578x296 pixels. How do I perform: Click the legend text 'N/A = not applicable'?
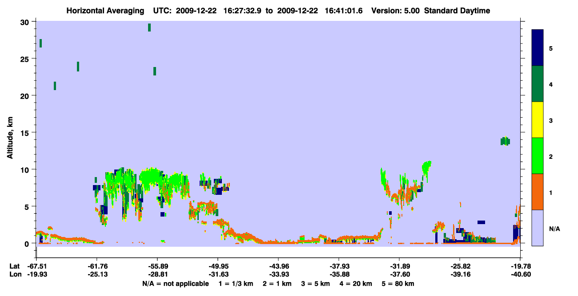(176, 284)
